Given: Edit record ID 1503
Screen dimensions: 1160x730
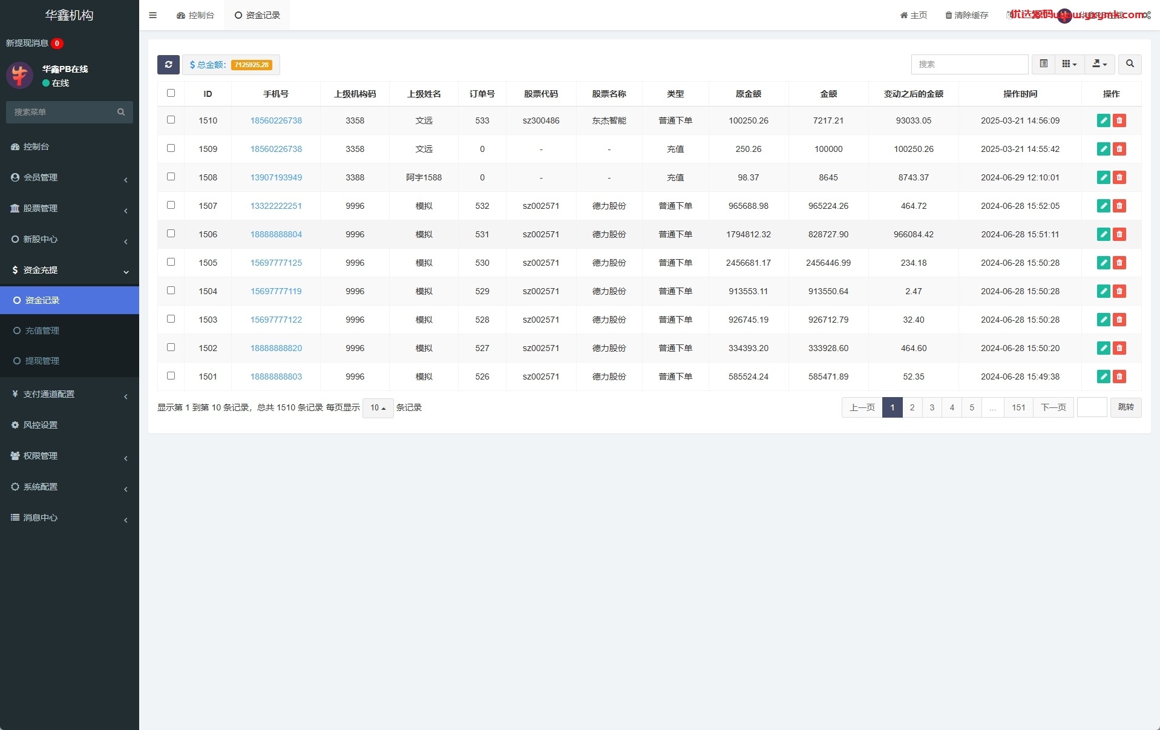Looking at the screenshot, I should click(1104, 320).
